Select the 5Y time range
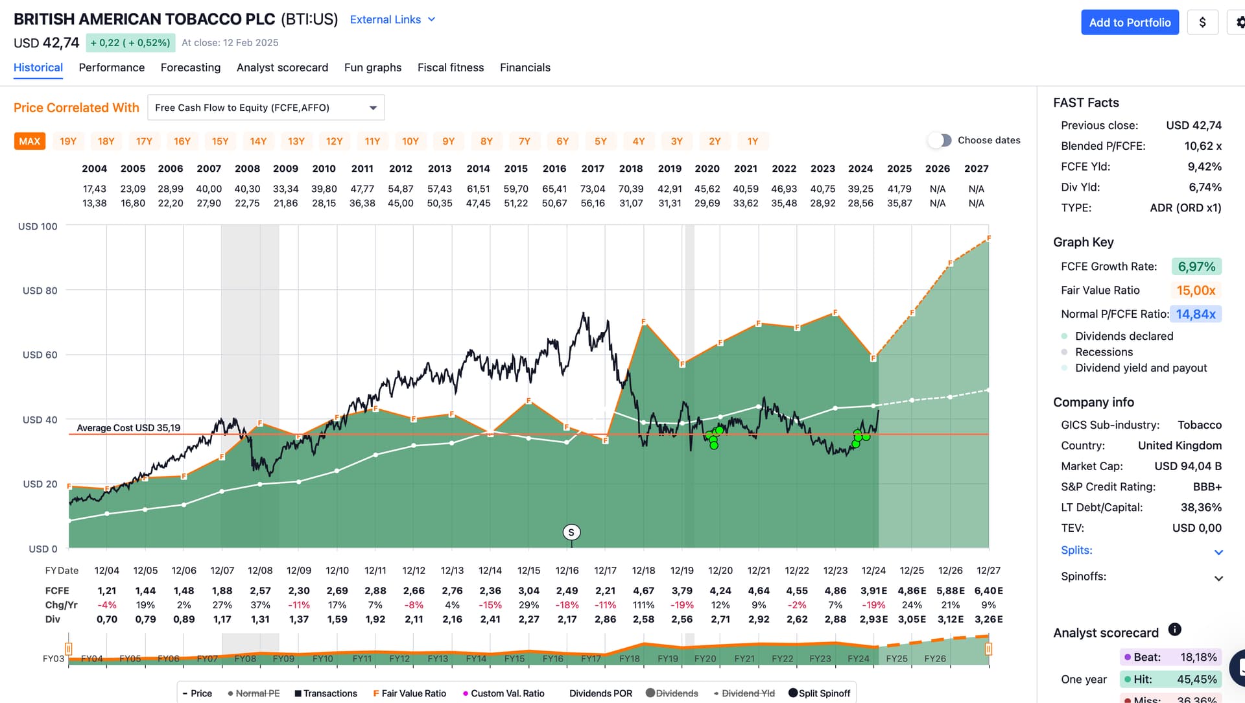 (x=601, y=141)
